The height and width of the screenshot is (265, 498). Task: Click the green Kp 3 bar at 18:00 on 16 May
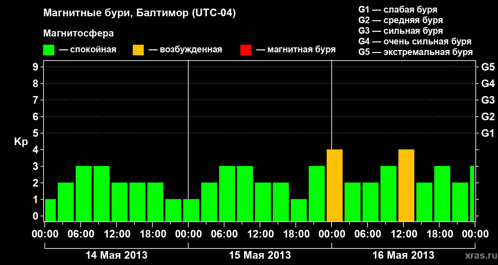(442, 194)
